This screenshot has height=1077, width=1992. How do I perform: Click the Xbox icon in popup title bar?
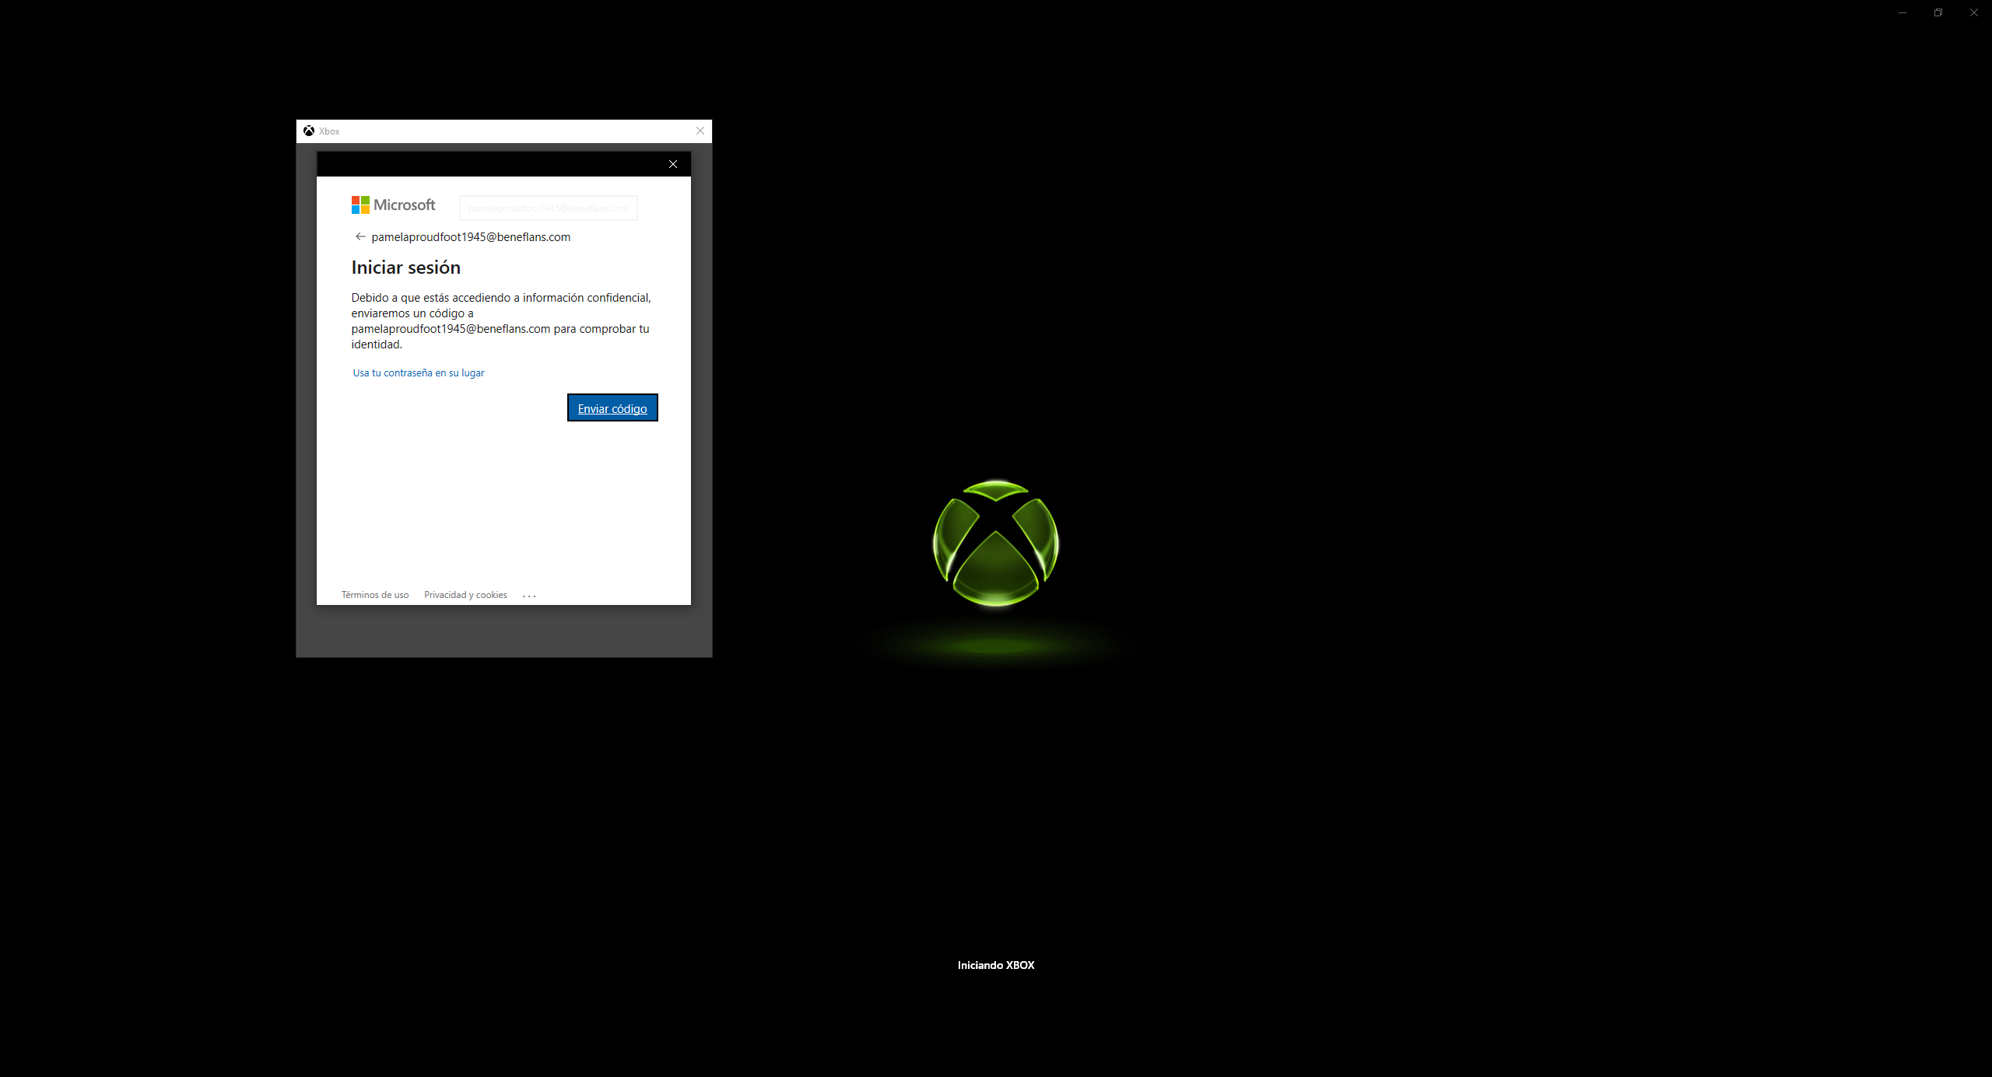click(x=309, y=131)
